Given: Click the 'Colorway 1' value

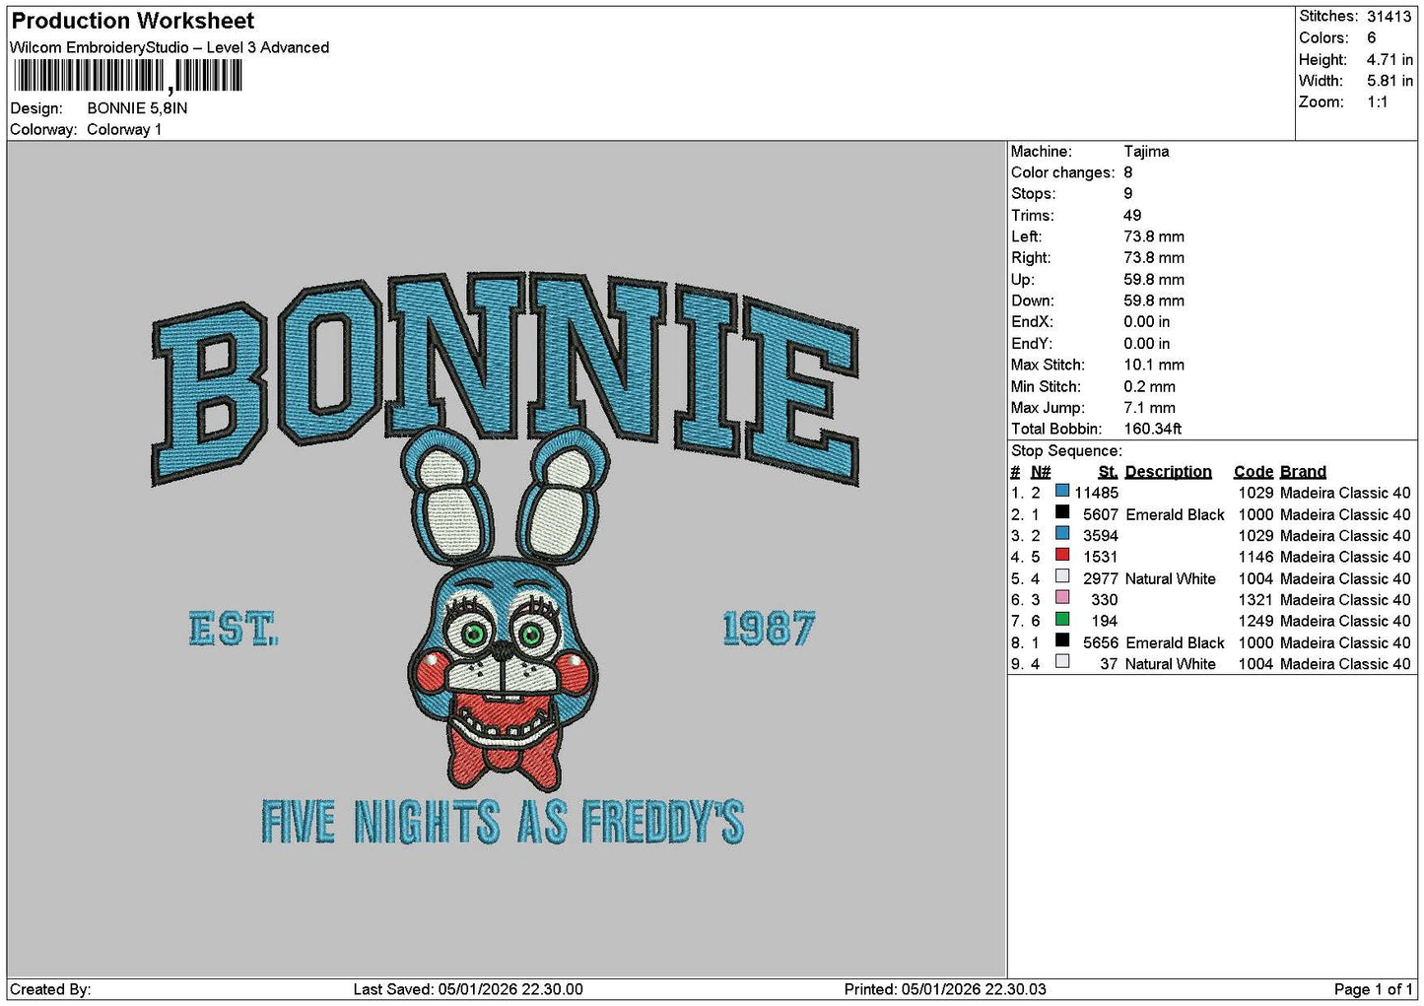Looking at the screenshot, I should (124, 129).
